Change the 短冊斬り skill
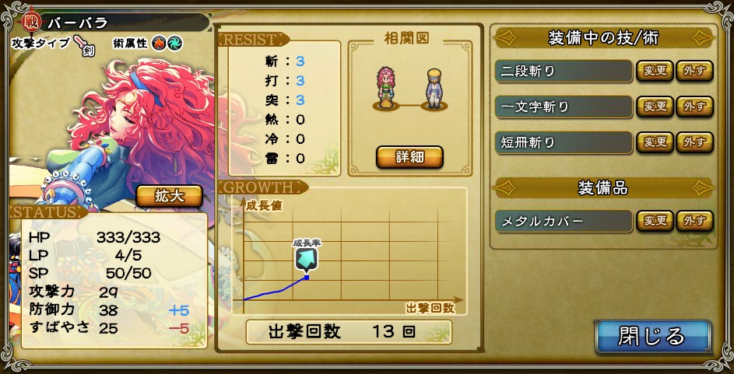The width and height of the screenshot is (734, 374). [x=655, y=142]
